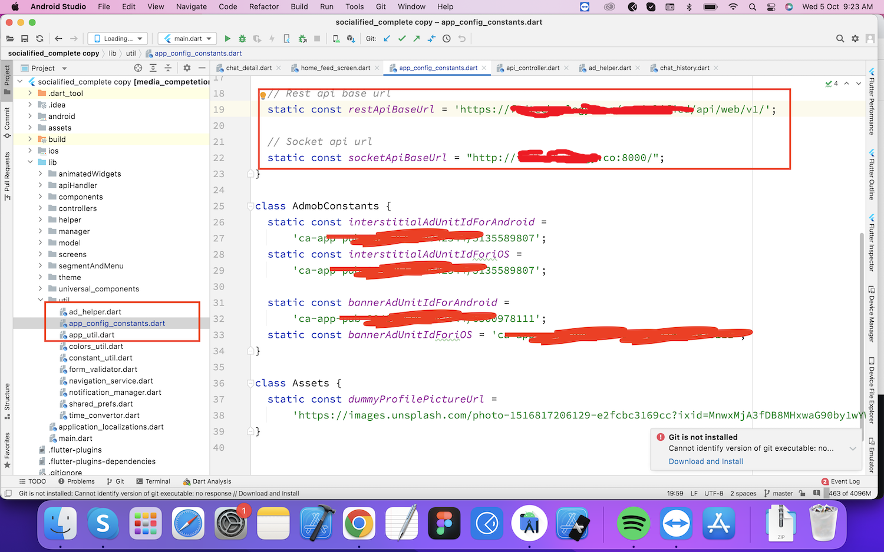Click the Search Everywhere magnifier in toolbar

(x=840, y=39)
